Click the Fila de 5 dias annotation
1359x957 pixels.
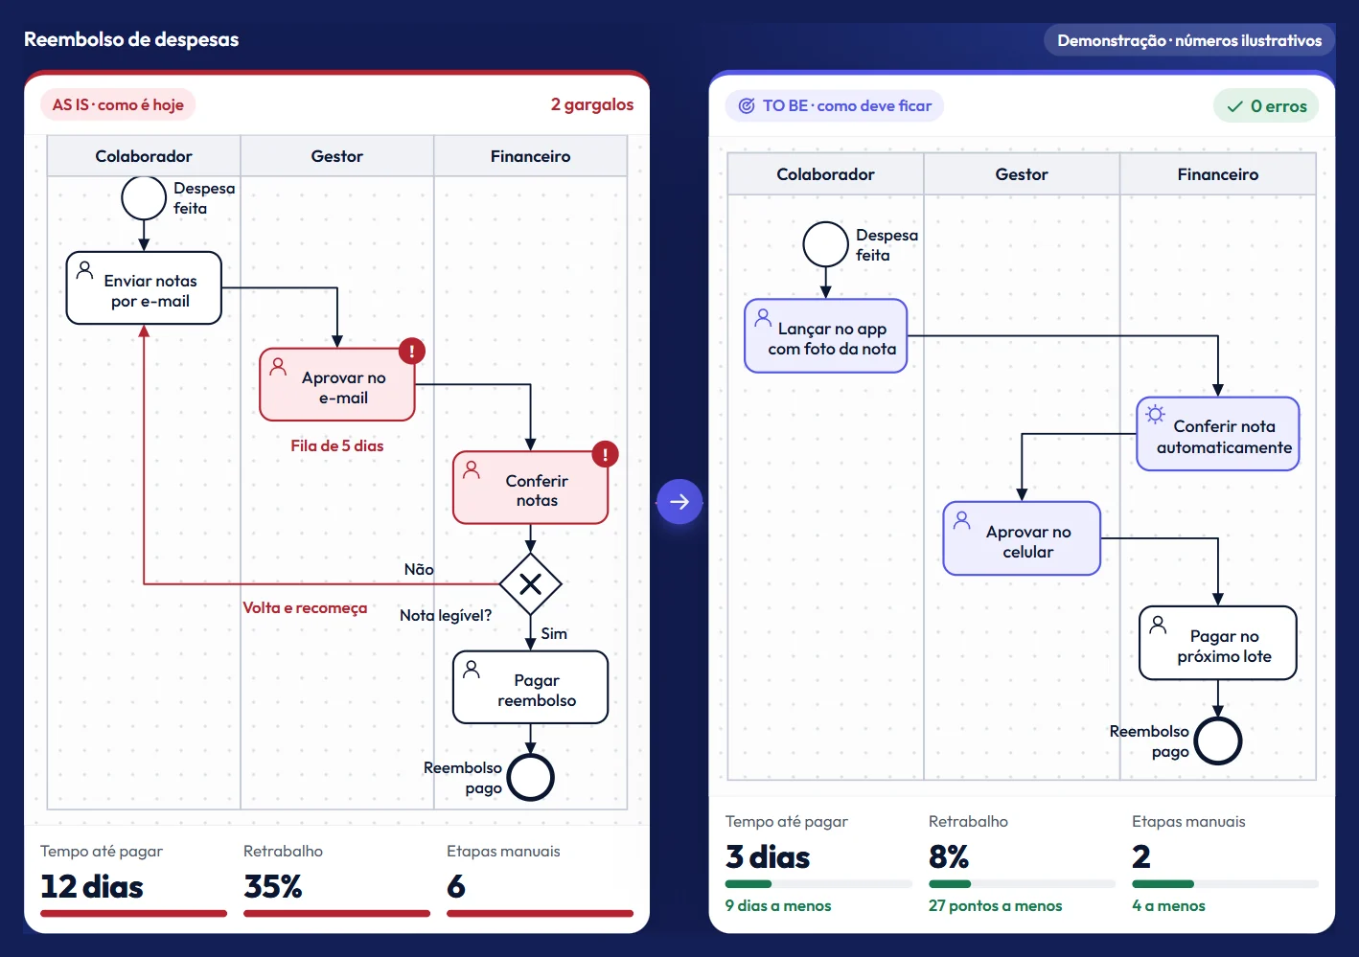pos(337,445)
